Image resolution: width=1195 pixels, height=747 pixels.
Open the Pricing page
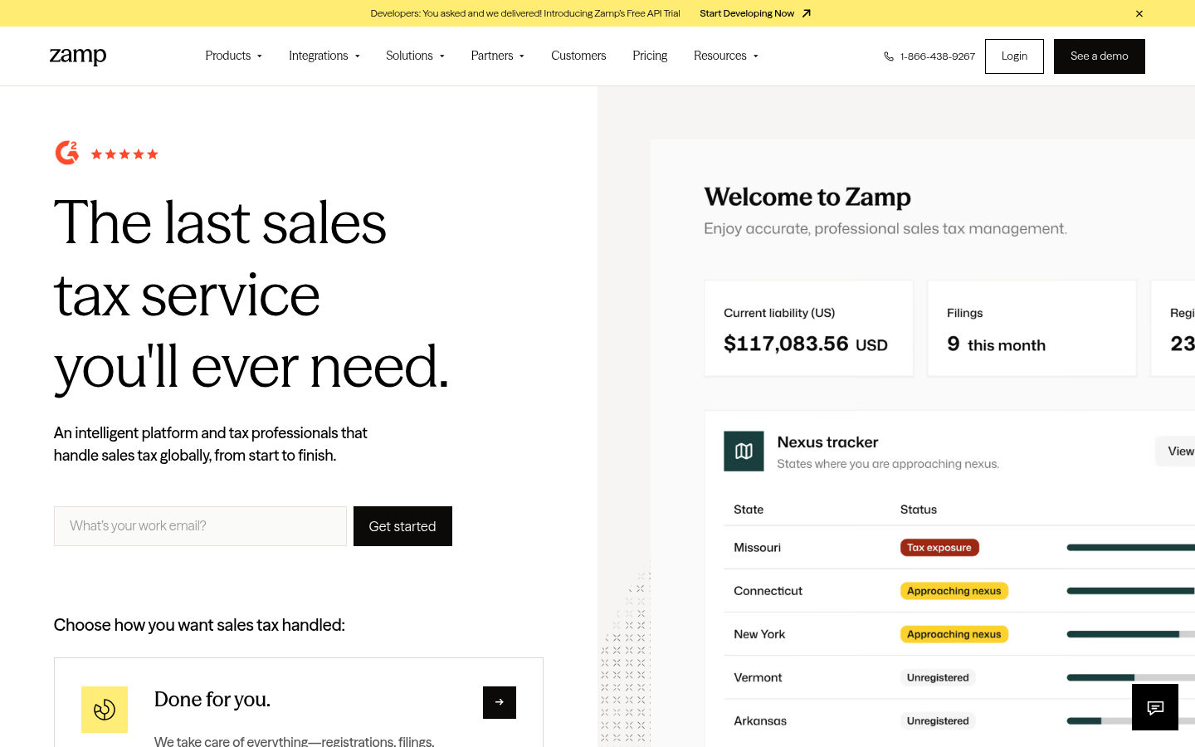650,56
